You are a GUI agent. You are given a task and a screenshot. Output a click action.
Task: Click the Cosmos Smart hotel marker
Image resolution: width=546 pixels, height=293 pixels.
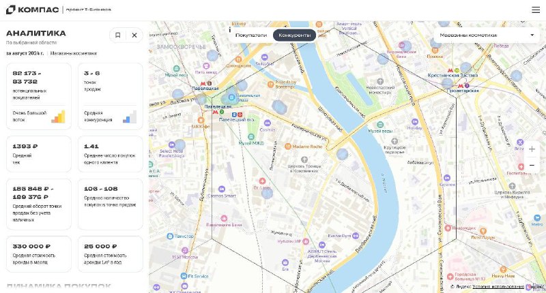tap(221, 189)
